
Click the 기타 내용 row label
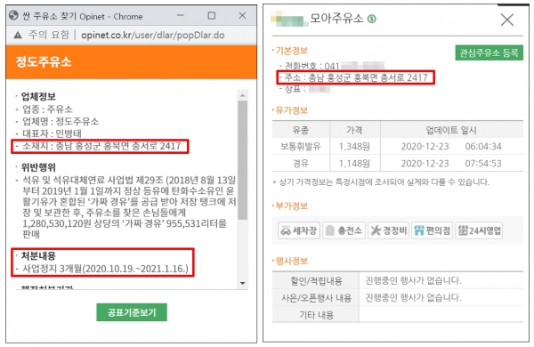[x=316, y=315]
